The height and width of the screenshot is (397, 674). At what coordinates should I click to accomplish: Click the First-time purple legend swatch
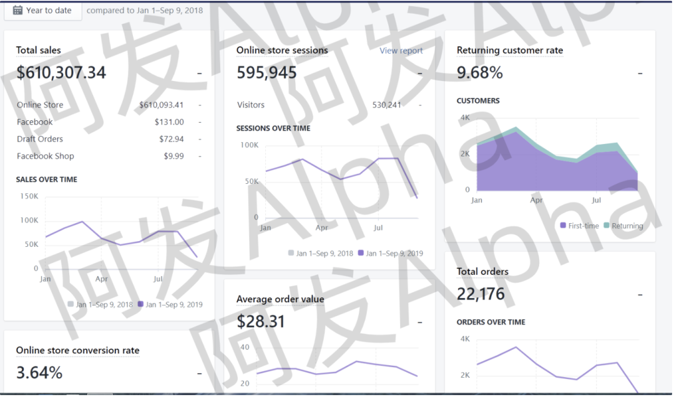point(564,226)
